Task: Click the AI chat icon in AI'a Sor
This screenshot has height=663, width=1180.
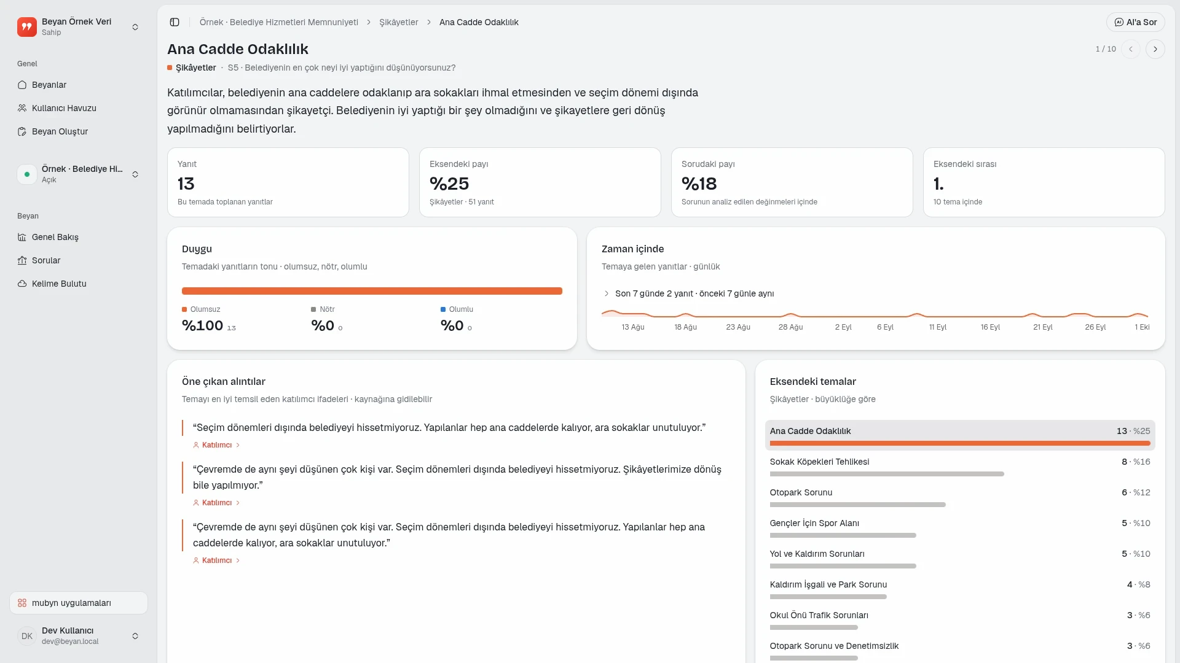Action: [1119, 22]
